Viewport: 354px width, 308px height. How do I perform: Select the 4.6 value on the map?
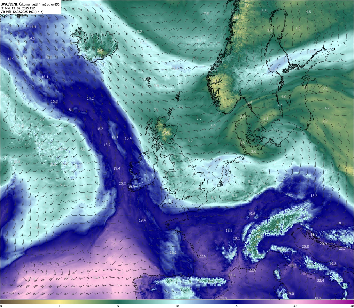(308, 12)
